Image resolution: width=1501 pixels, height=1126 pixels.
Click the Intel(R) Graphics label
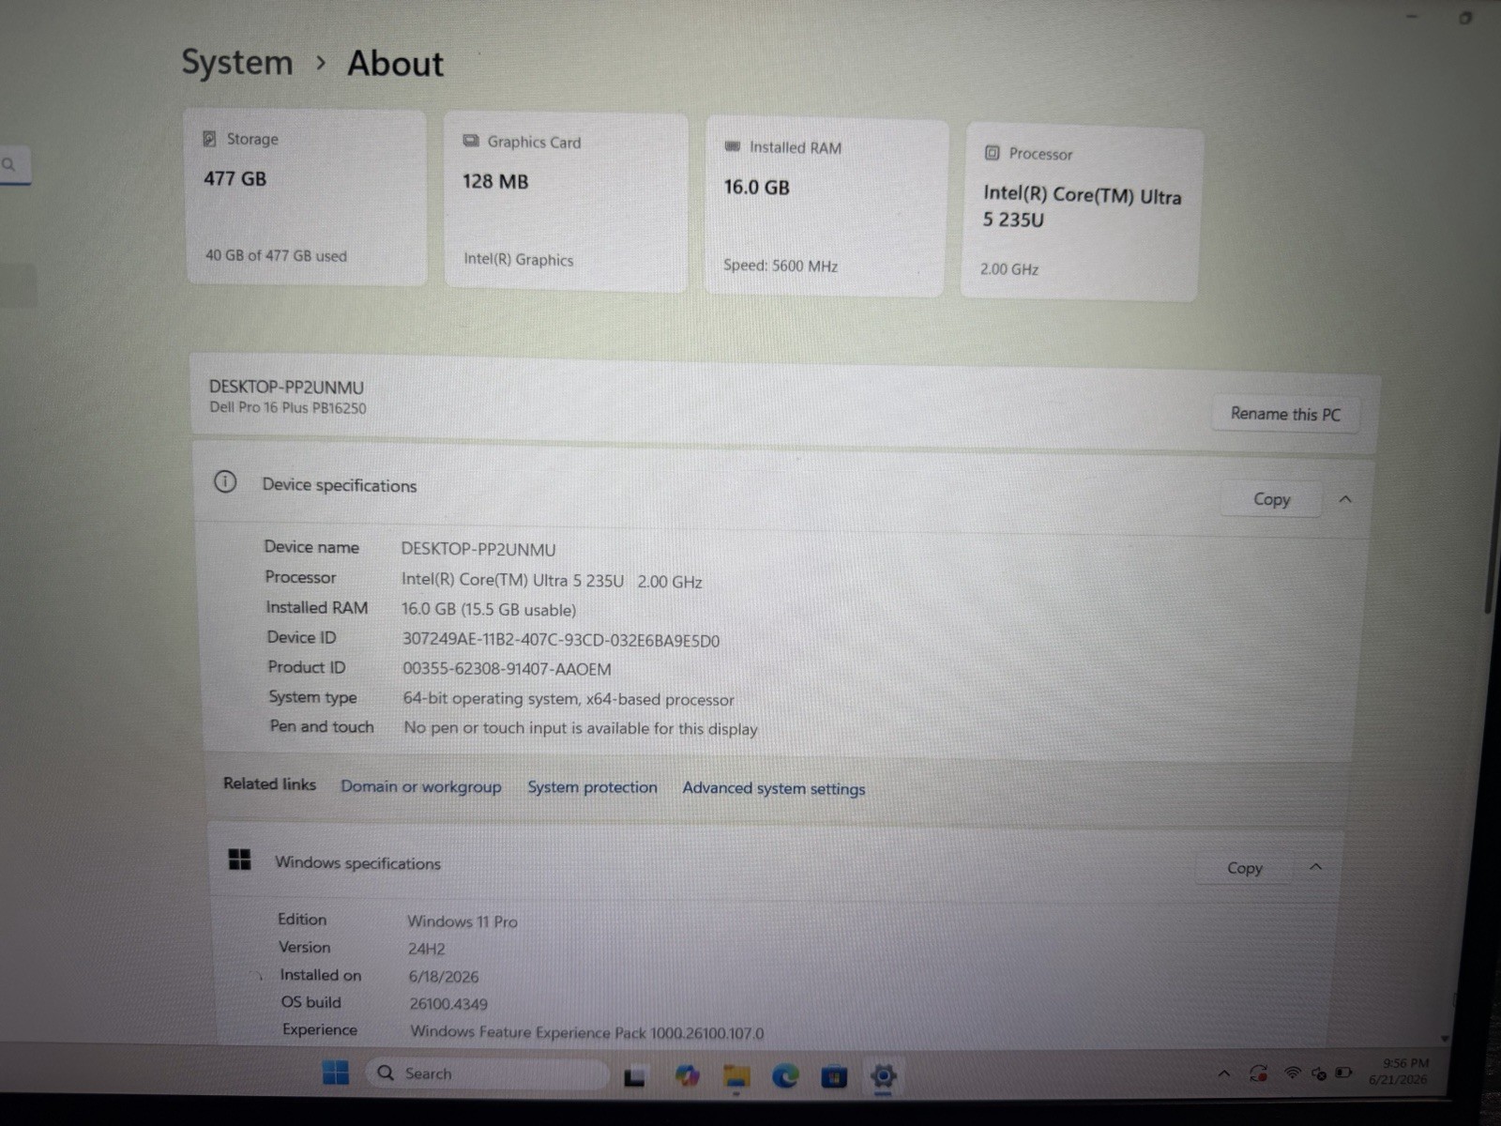(518, 259)
